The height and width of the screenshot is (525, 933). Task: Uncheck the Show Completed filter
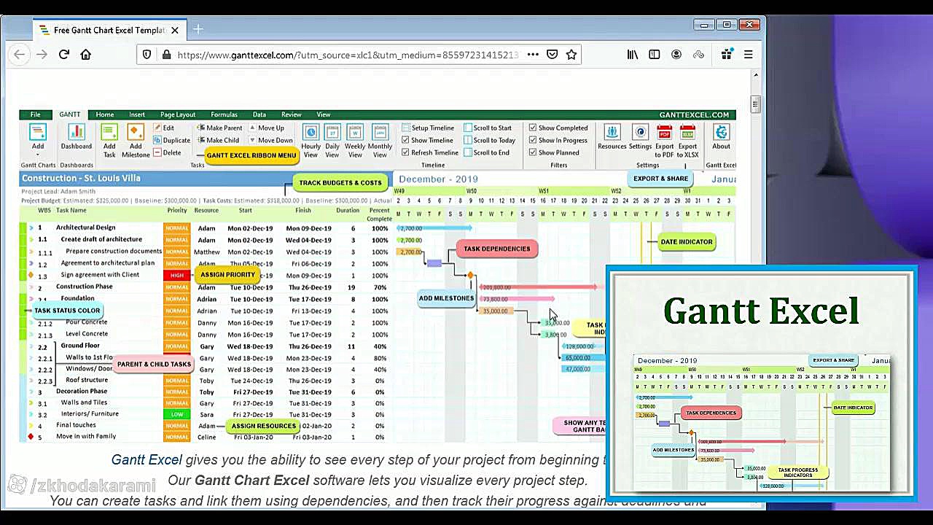(533, 128)
